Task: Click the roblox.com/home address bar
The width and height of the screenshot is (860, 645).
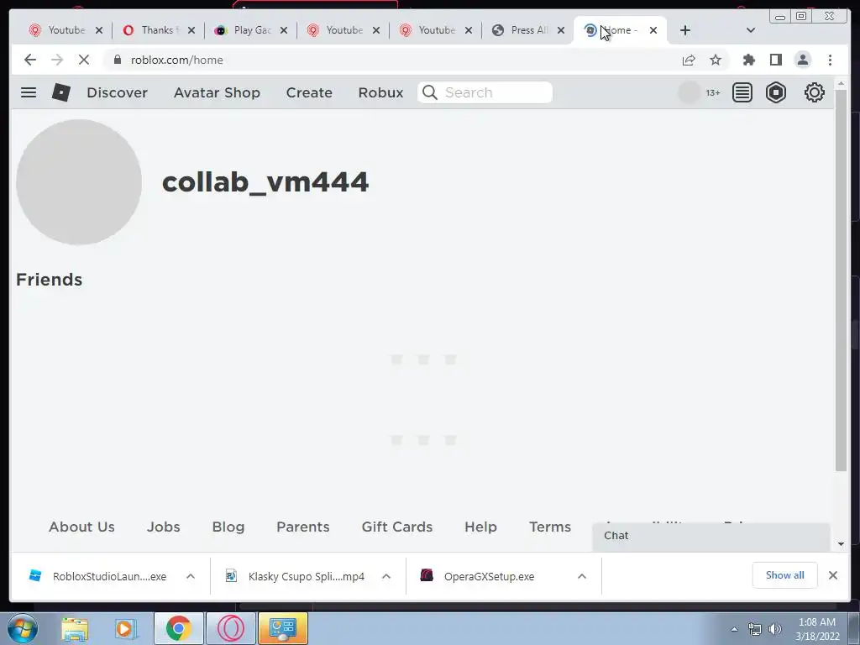Action: coord(177,60)
